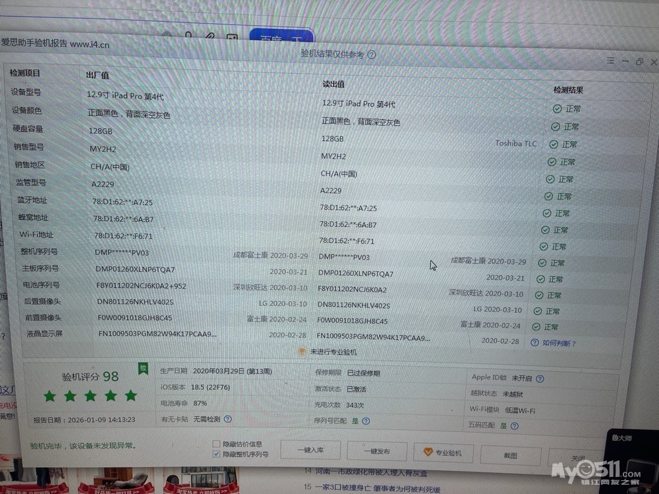
Task: Click the help icon next to Apple ID锁
Action: tap(540, 379)
